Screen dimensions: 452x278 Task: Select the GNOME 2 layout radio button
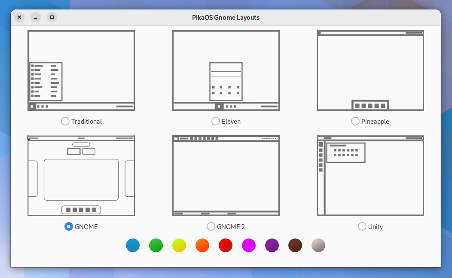[211, 226]
